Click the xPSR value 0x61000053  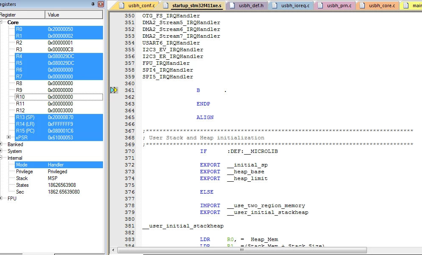click(61, 137)
